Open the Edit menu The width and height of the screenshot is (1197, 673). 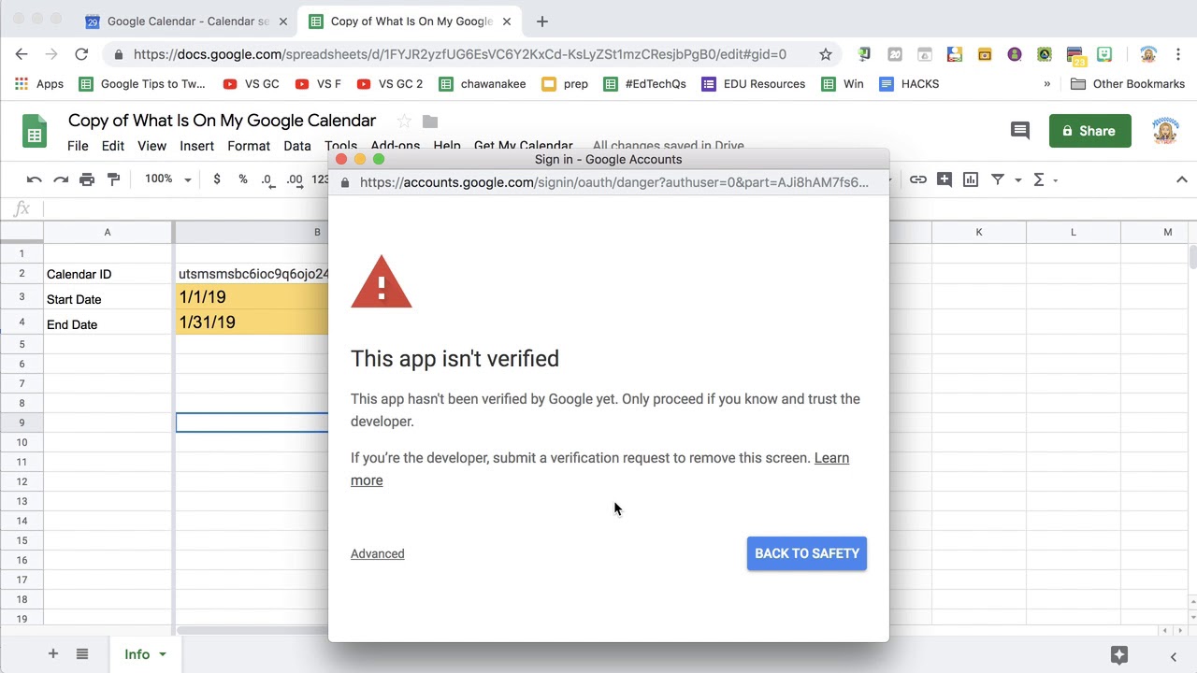pos(113,146)
